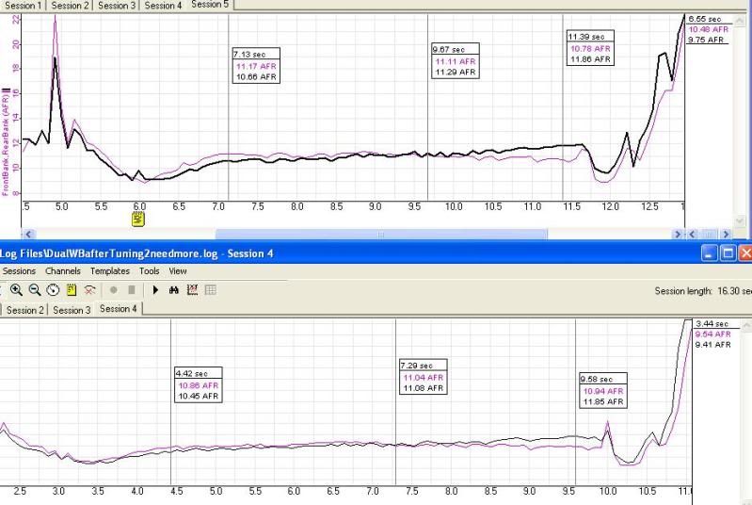Select Session 2 tab in upper window
Image resolution: width=752 pixels, height=505 pixels.
(68, 6)
